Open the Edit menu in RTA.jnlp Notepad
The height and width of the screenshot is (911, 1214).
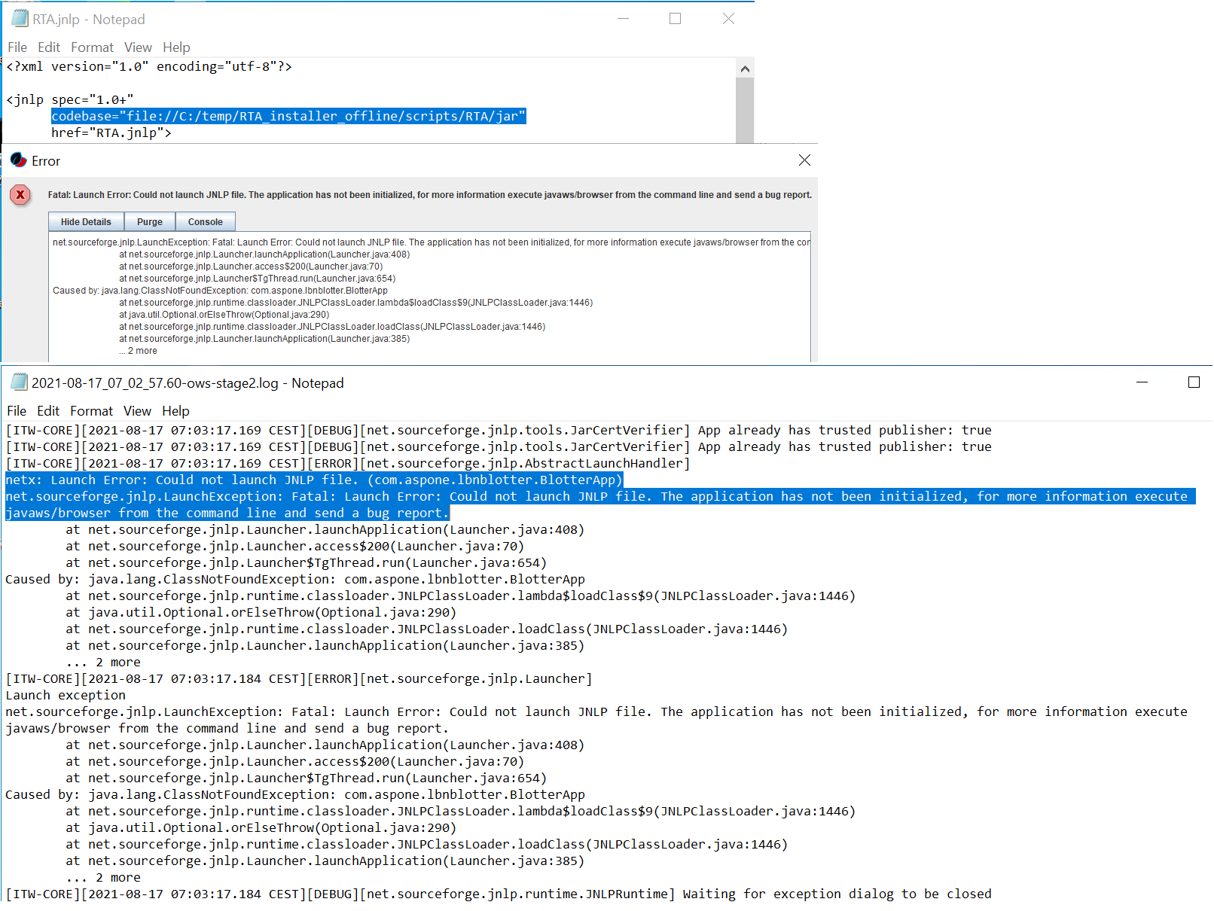click(x=48, y=47)
